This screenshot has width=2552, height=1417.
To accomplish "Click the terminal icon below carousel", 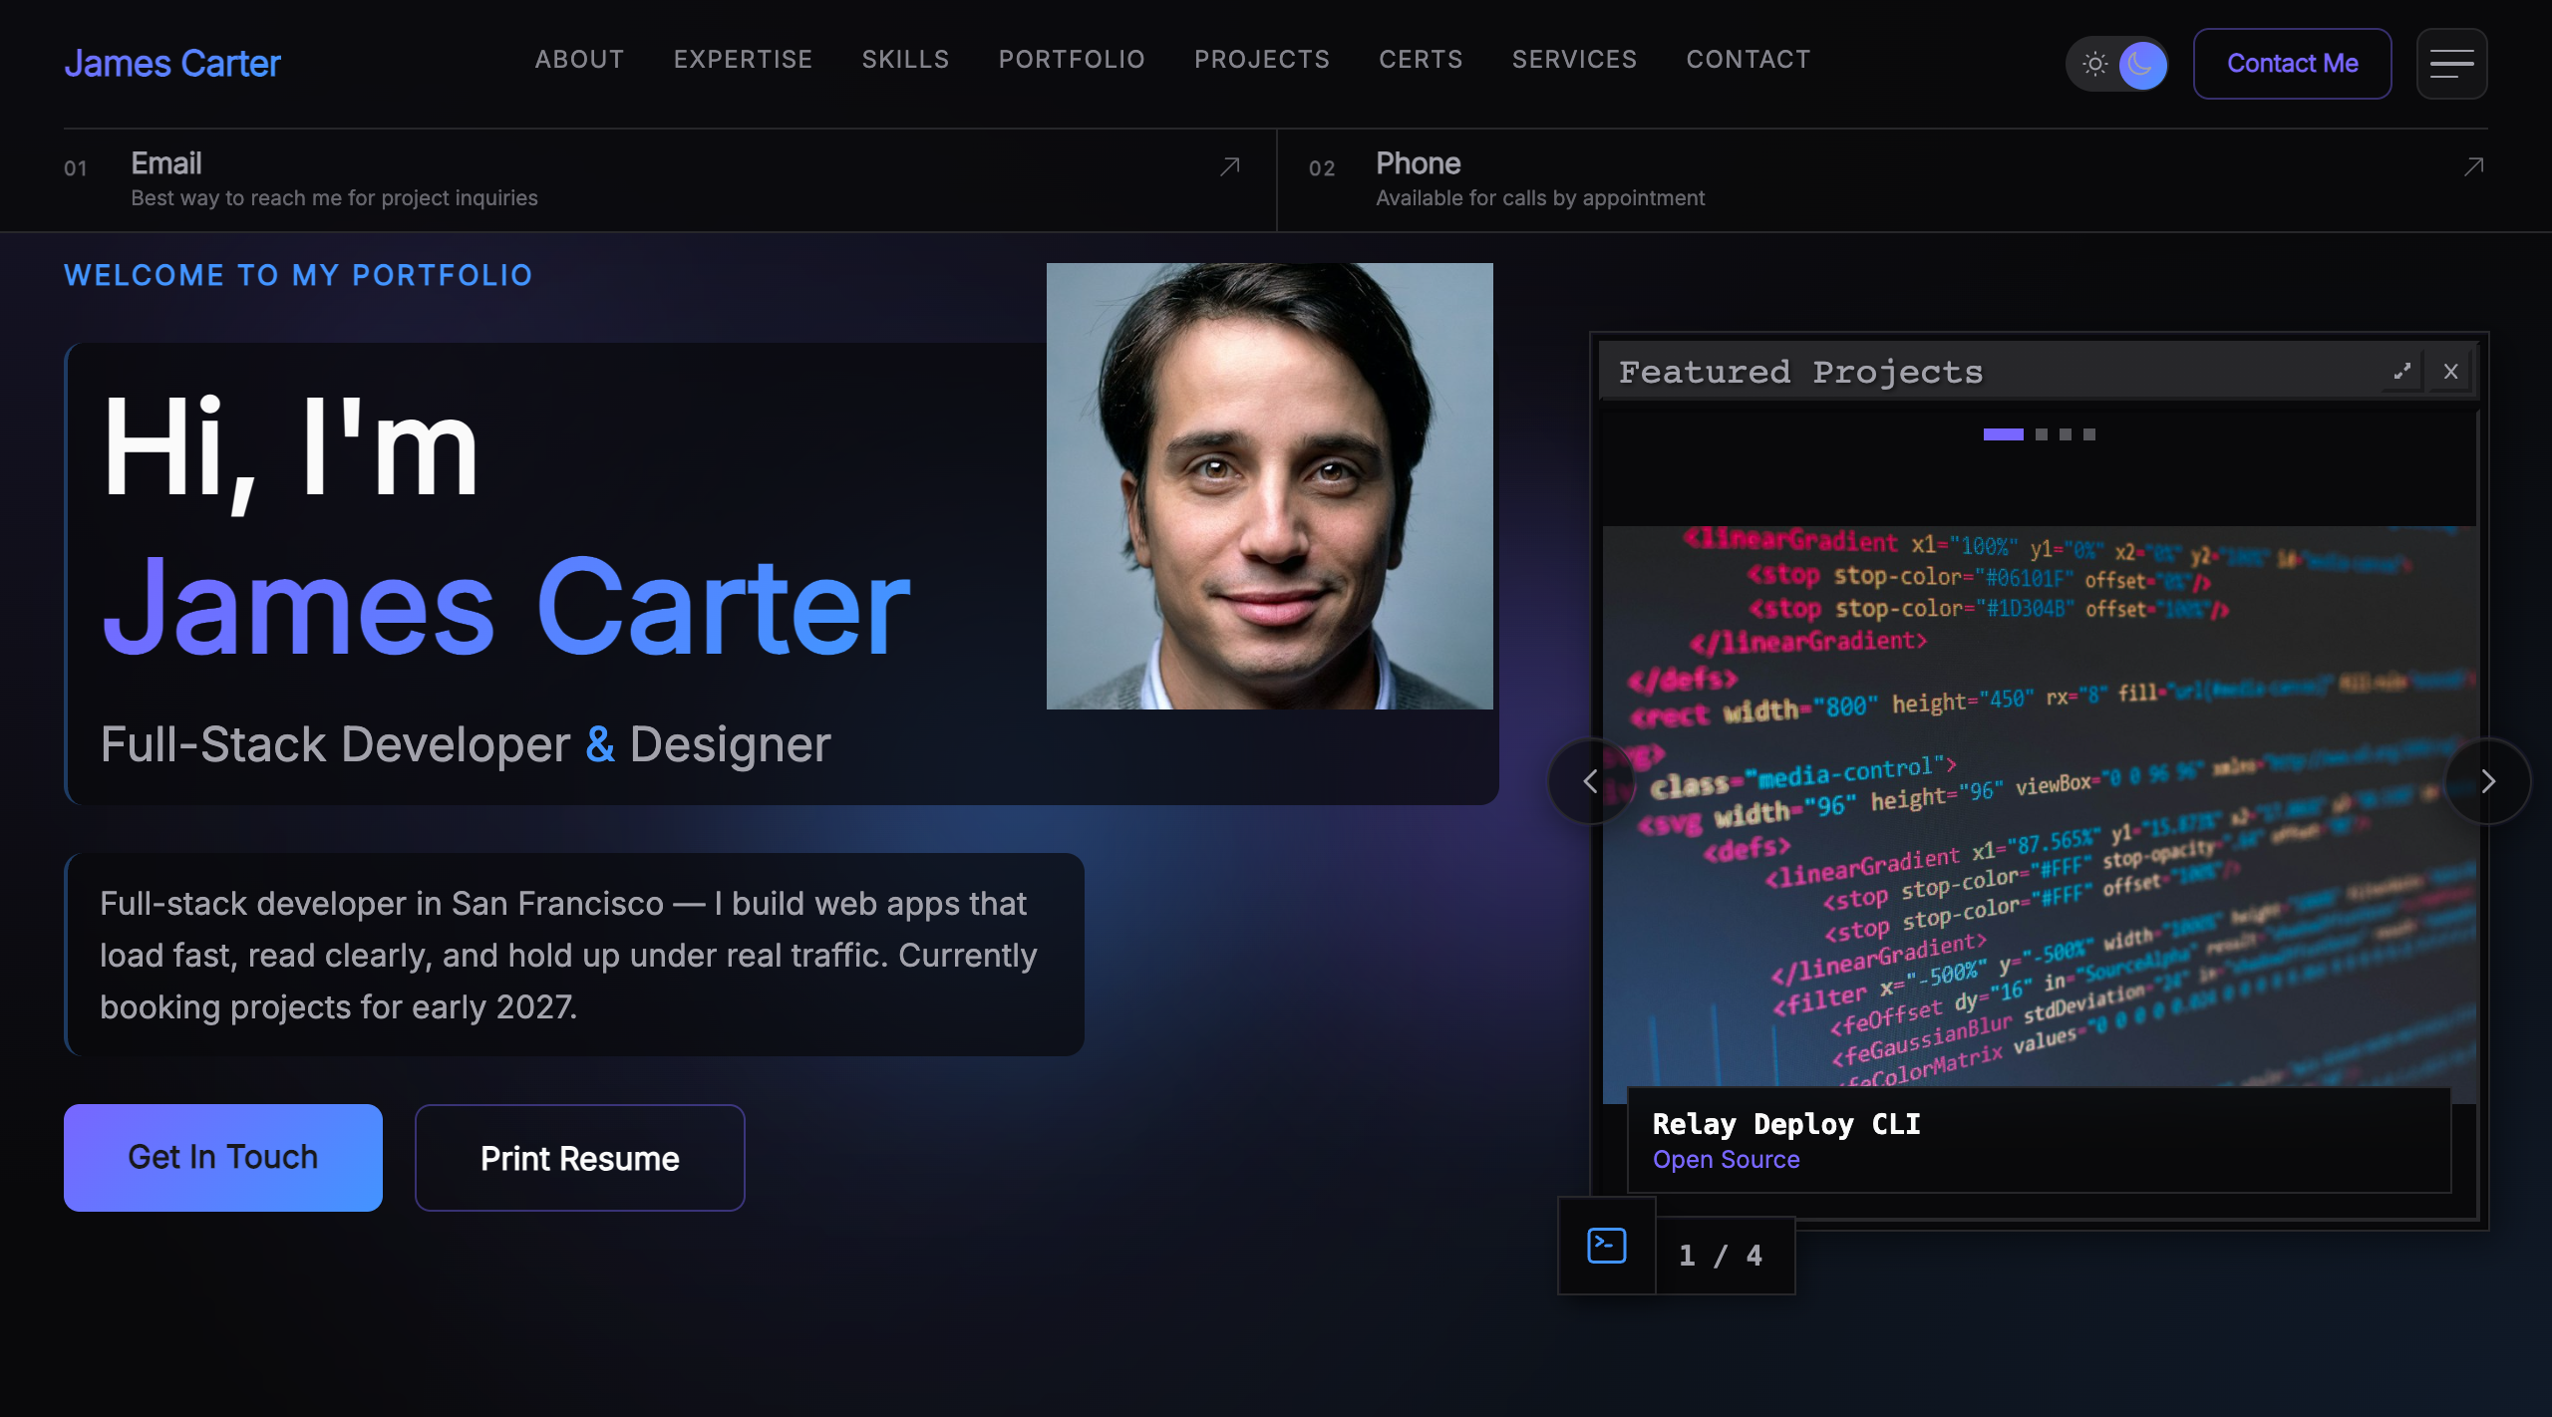I will coord(1606,1246).
